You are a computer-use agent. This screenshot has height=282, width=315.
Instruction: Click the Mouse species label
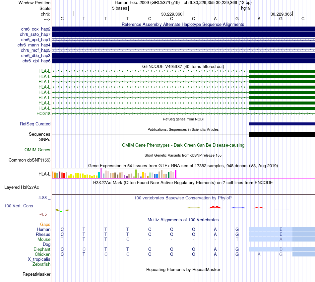pos(44,240)
